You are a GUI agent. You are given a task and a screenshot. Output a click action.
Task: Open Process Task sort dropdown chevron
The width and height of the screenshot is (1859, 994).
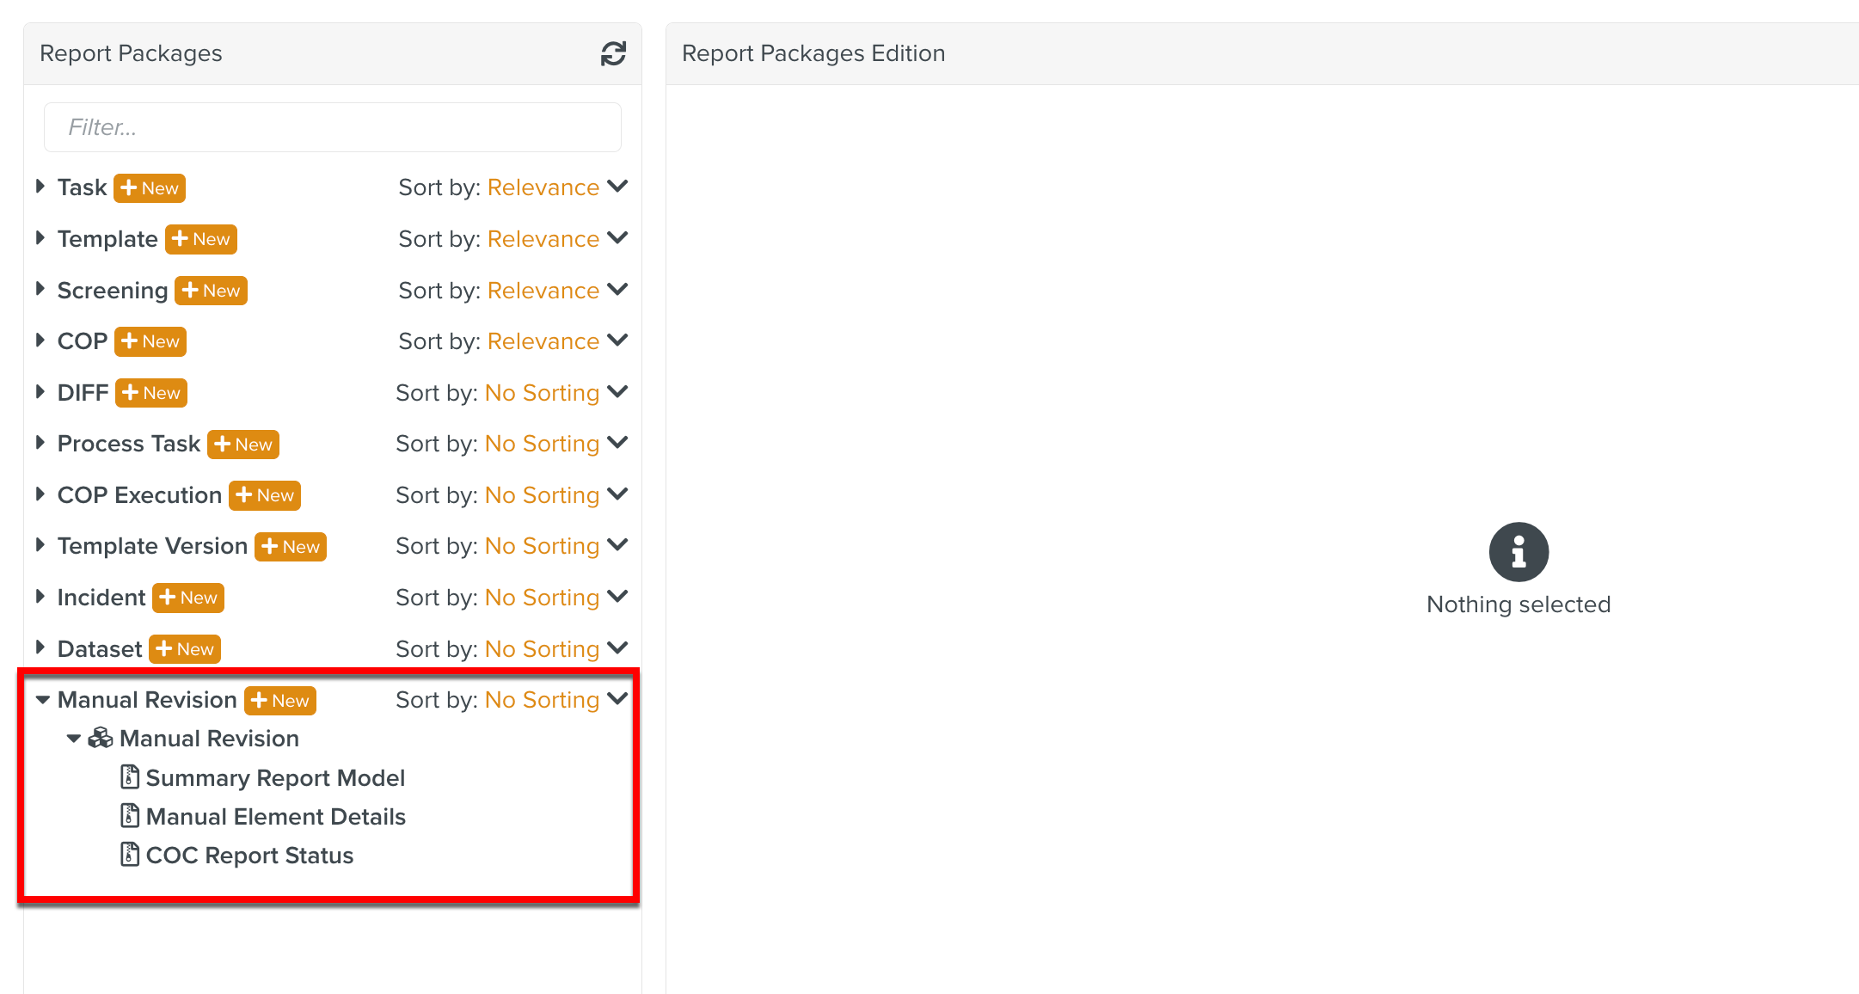(617, 443)
